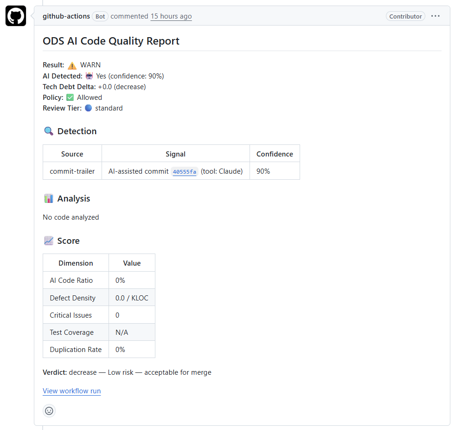Screen dimensions: 455x430
Task: Click the Verdict low risk line
Action: (127, 372)
